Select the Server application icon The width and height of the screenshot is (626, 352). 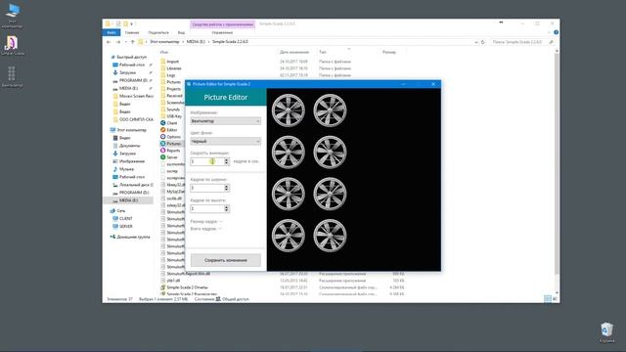click(x=163, y=157)
